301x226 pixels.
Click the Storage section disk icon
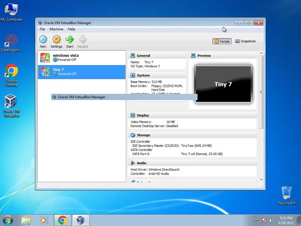click(133, 135)
